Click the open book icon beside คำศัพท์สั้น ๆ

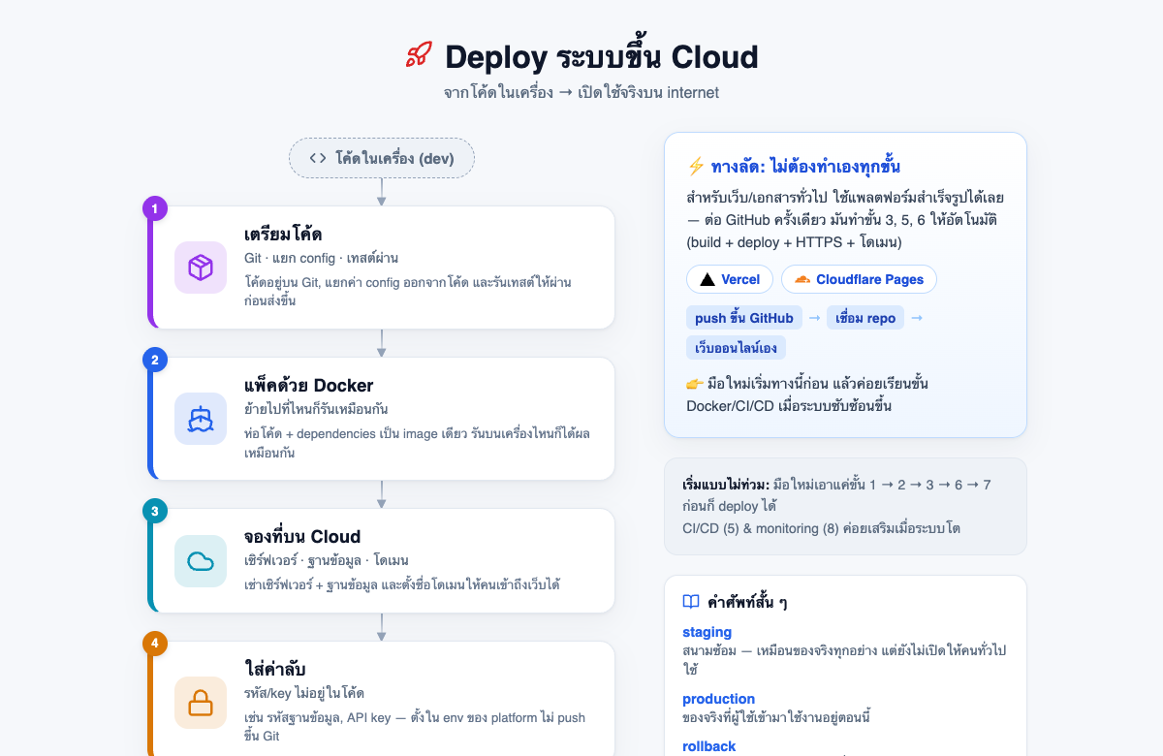pyautogui.click(x=691, y=602)
